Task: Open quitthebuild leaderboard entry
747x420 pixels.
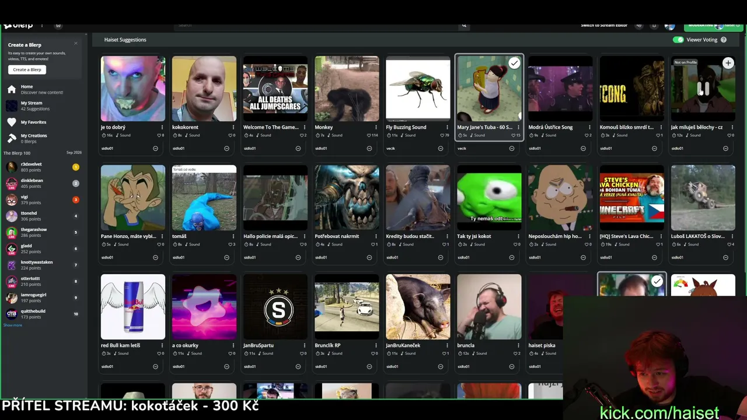Action: pos(42,314)
